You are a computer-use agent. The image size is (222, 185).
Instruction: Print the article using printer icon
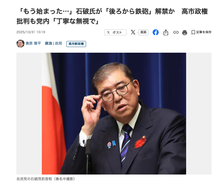(185, 33)
